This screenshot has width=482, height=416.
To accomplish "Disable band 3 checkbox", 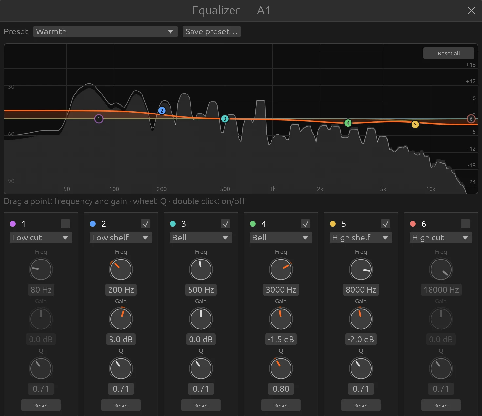I will pyautogui.click(x=225, y=224).
